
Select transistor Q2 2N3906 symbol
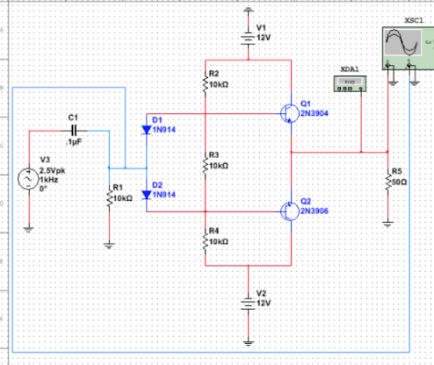[290, 211]
